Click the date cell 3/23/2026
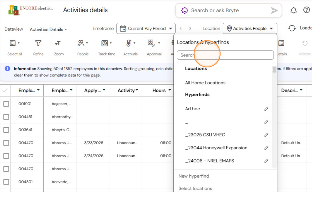This screenshot has width=312, height=198. pyautogui.click(x=93, y=143)
